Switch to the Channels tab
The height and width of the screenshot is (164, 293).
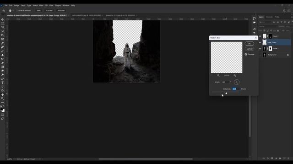(x=269, y=17)
